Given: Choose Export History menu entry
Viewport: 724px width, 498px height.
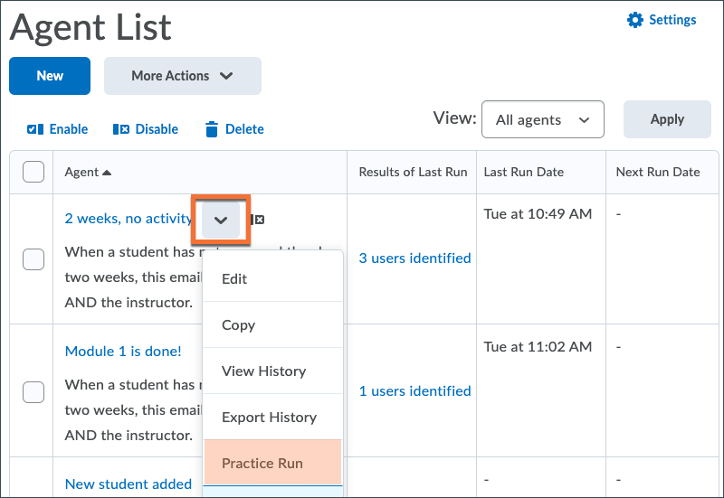Looking at the screenshot, I should [269, 417].
